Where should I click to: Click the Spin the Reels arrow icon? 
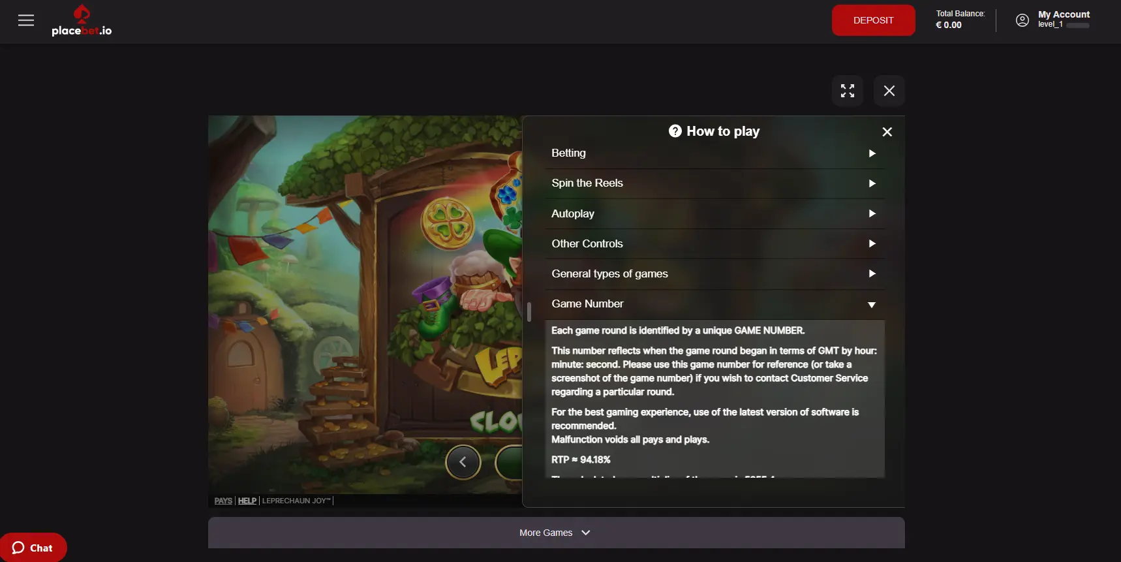(x=872, y=183)
